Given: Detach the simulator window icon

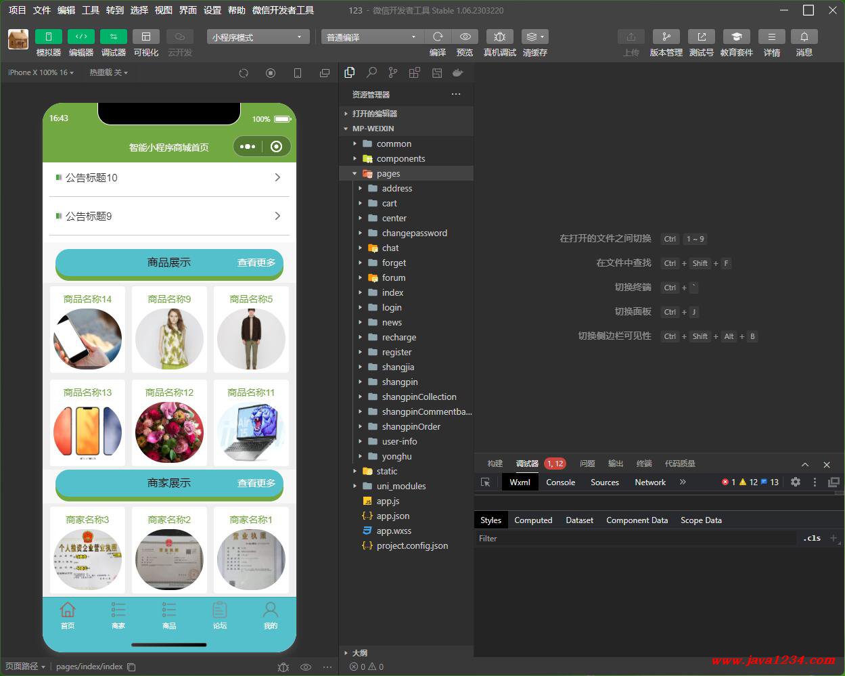Looking at the screenshot, I should (325, 73).
